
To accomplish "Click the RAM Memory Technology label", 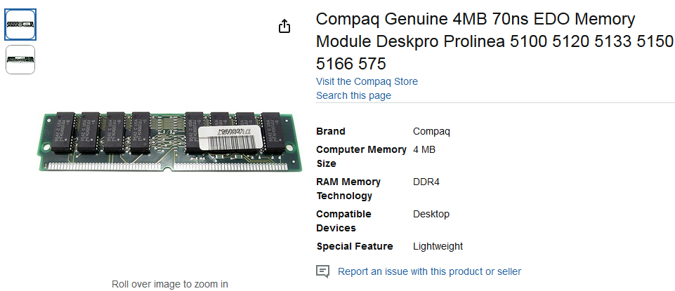I will tap(348, 189).
